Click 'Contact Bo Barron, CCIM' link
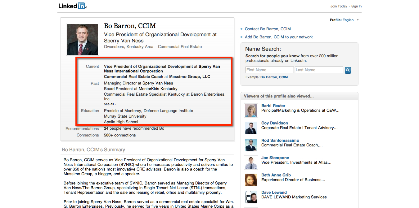The width and height of the screenshot is (419, 208). pyautogui.click(x=268, y=29)
